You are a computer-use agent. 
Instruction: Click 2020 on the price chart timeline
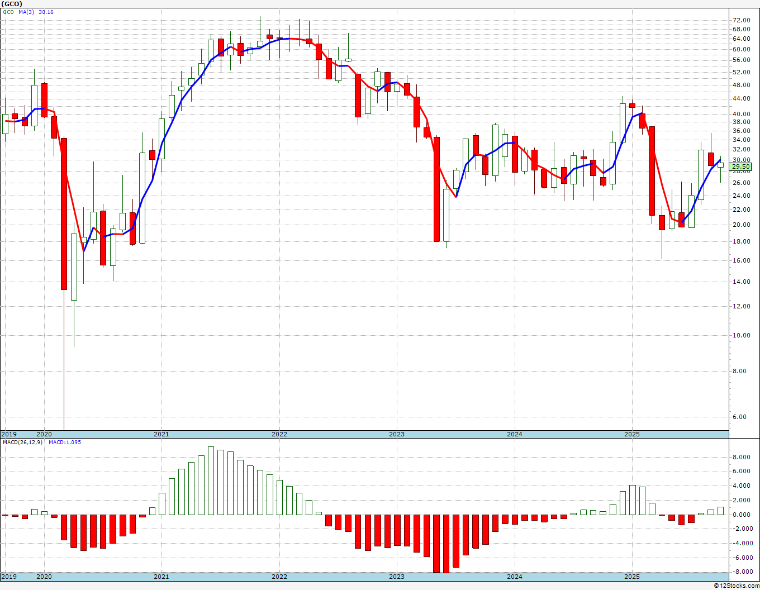click(44, 434)
